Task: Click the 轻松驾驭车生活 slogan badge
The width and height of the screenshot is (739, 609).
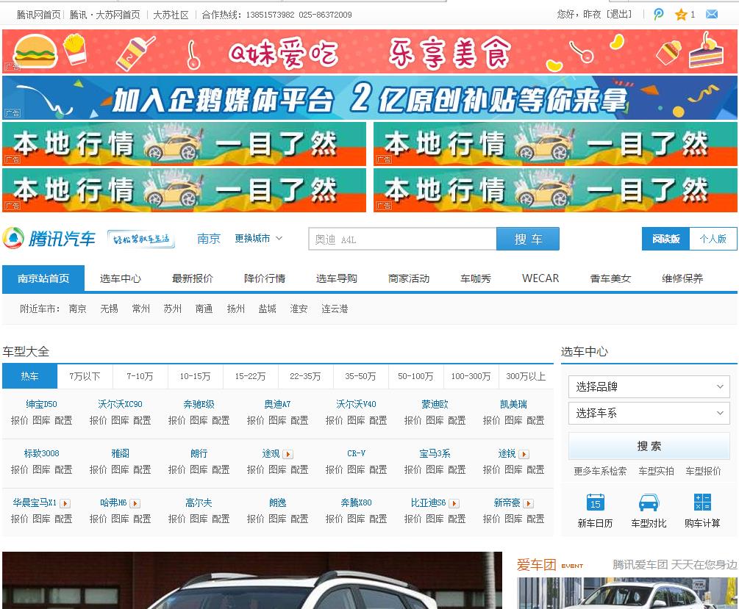Action: pyautogui.click(x=141, y=239)
